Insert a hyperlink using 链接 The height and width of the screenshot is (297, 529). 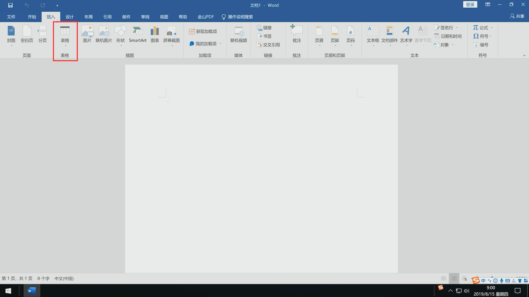click(x=264, y=28)
